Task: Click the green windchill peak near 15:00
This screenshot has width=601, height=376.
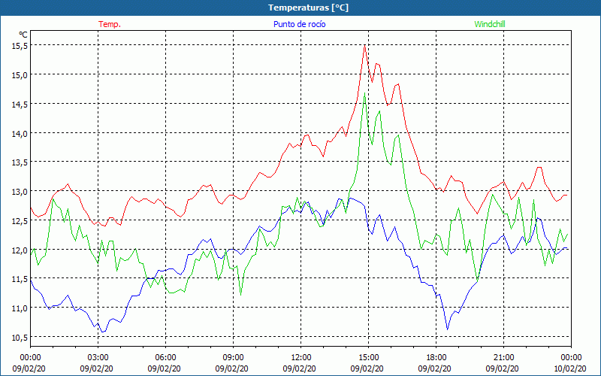Action: 364,93
